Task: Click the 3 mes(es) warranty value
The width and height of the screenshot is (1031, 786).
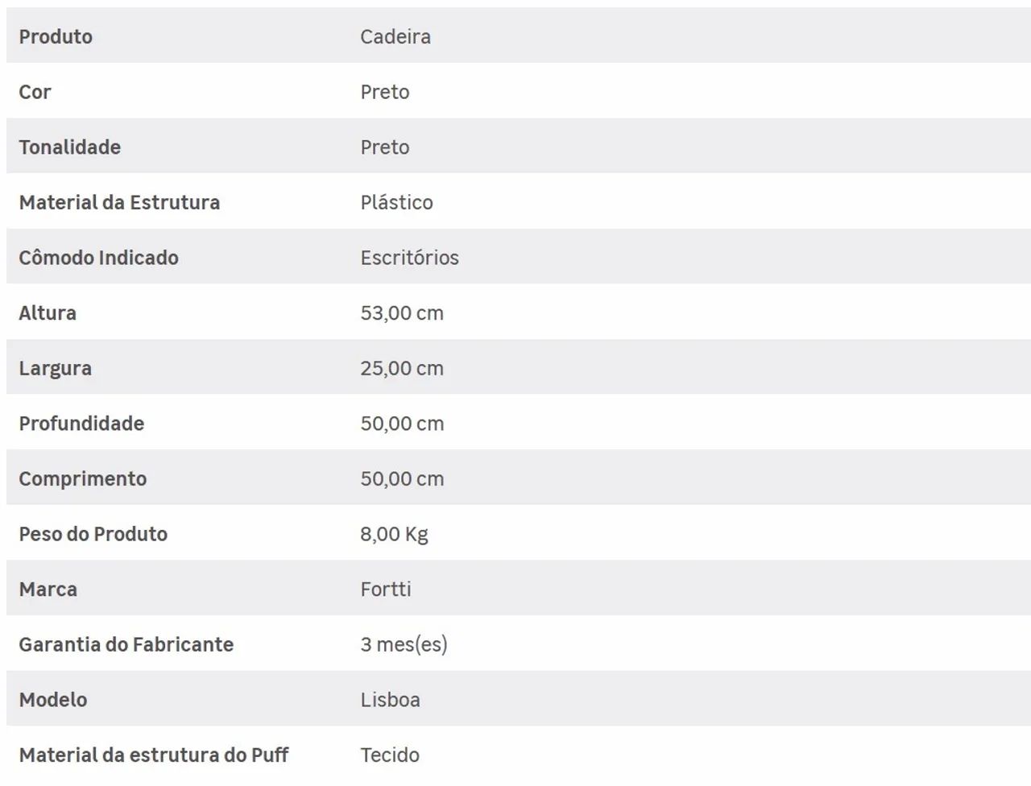Action: [x=404, y=644]
